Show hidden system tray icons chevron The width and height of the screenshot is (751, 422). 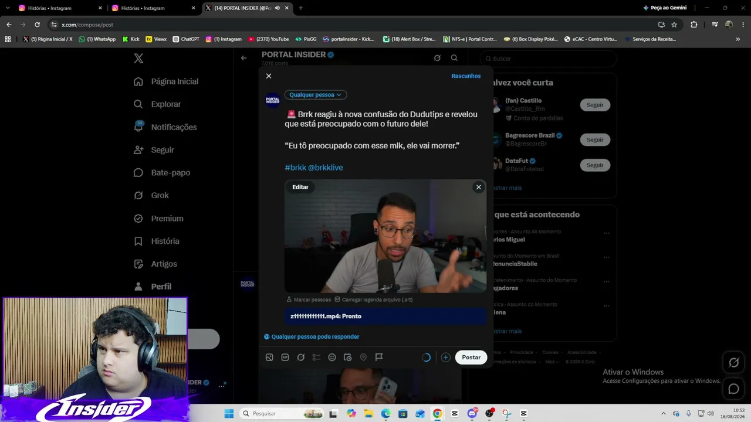664,414
